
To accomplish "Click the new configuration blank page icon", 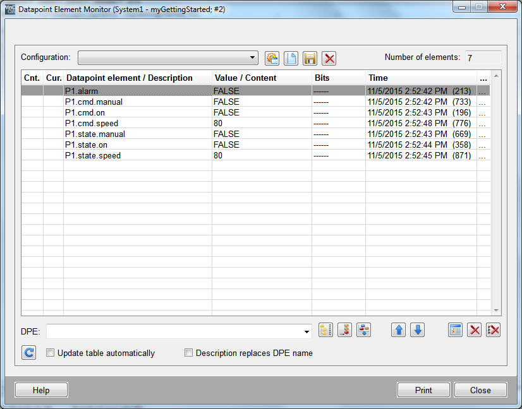I will (291, 59).
